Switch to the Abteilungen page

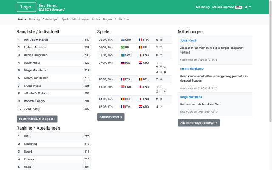[x=51, y=20]
